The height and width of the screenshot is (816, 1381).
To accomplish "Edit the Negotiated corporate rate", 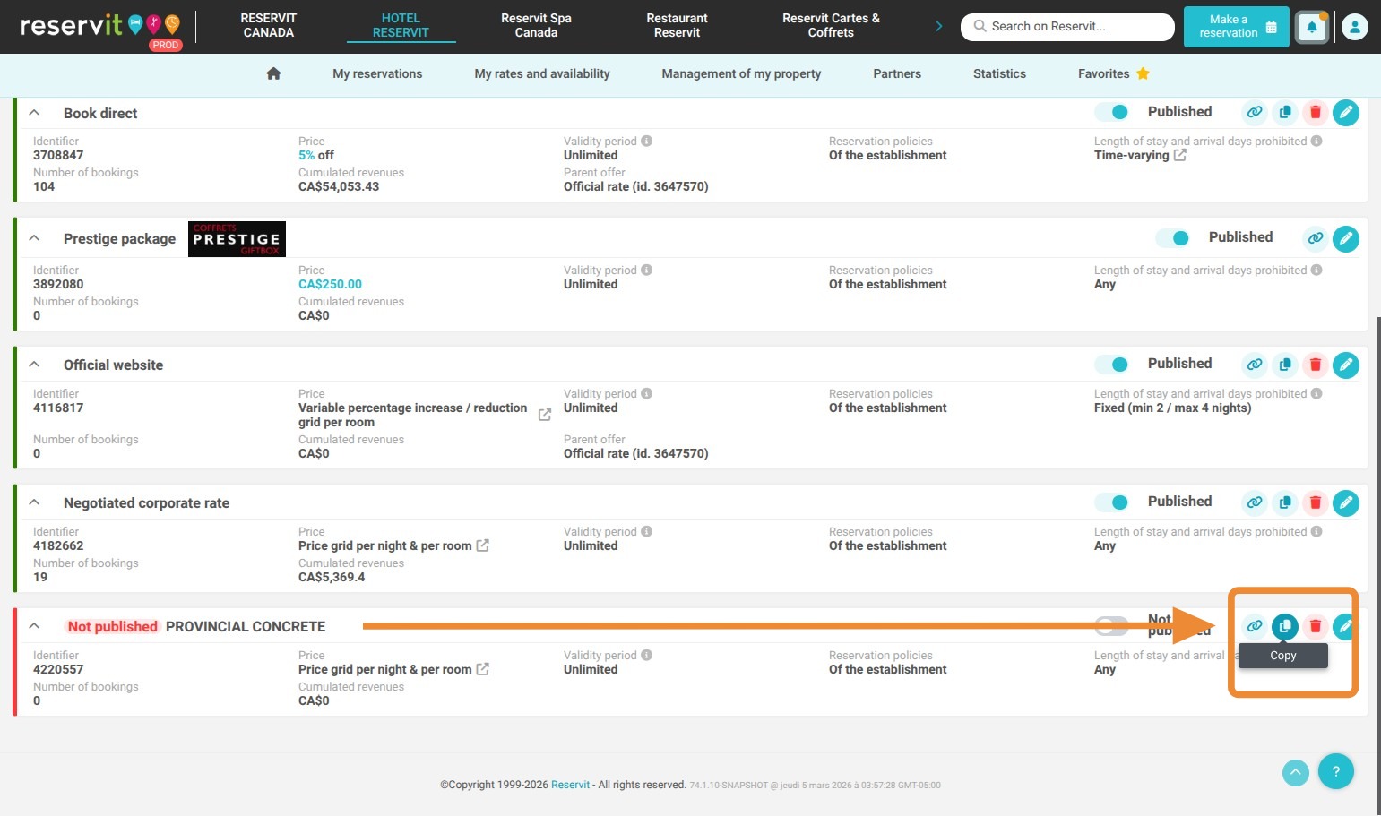I will point(1345,502).
